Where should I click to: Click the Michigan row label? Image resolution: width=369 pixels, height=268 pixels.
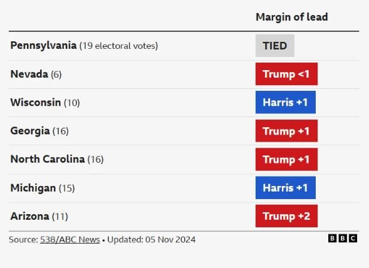point(43,188)
